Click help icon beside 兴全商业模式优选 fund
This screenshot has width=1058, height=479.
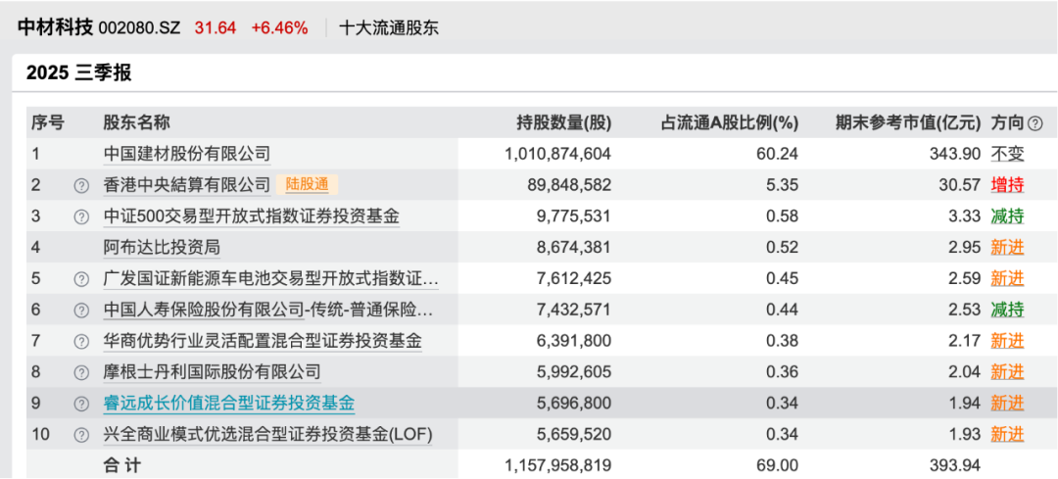pos(81,434)
